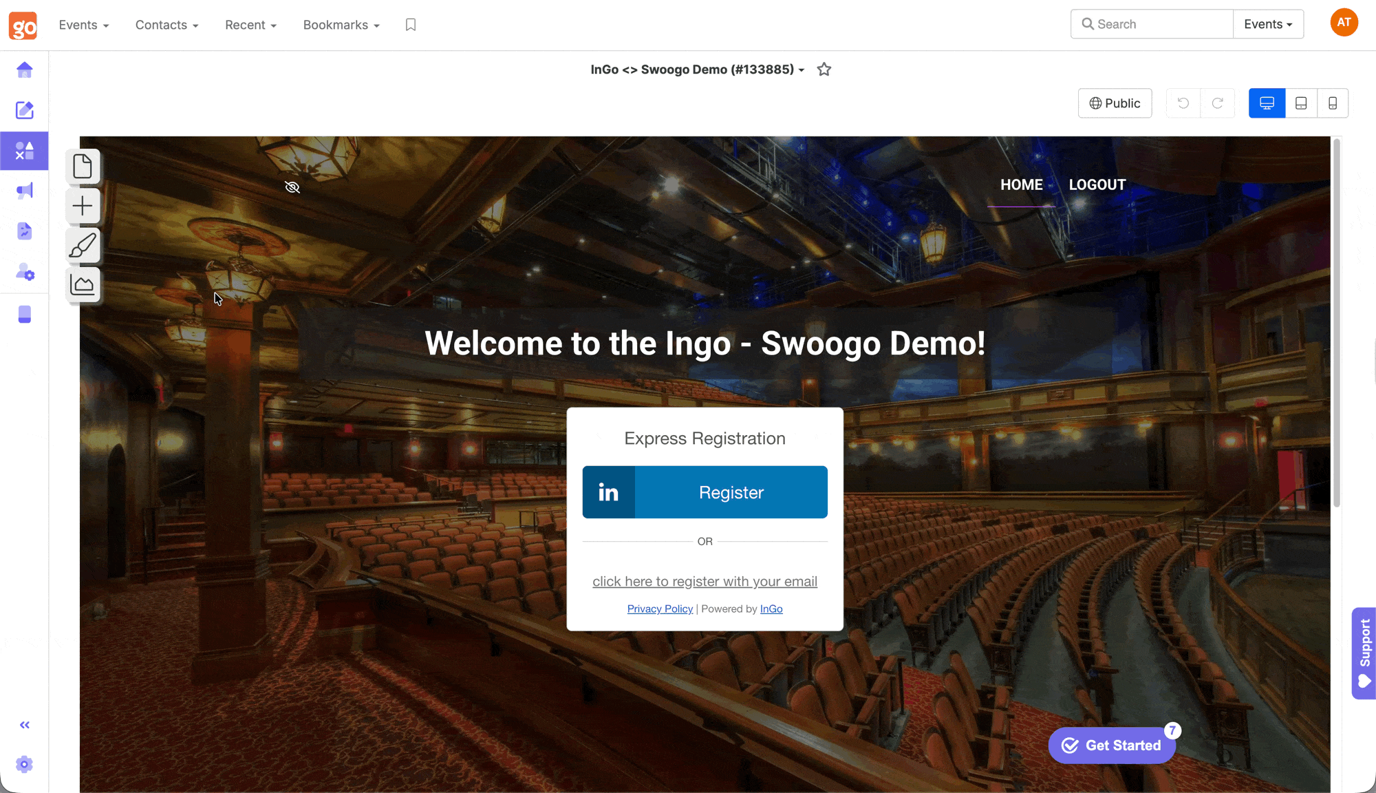Click the register with your email link

(705, 582)
